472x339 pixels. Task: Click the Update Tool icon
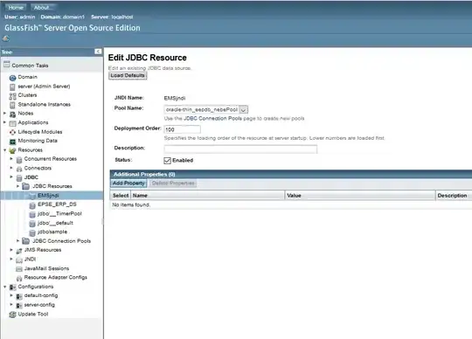(12, 315)
